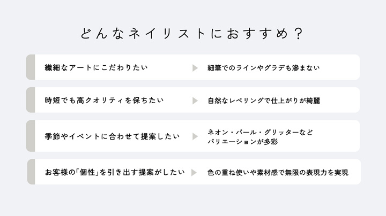Click the arrow after 季節やイベントに合わせて提案したい
Image resolution: width=386 pixels, height=216 pixels.
[x=195, y=136]
